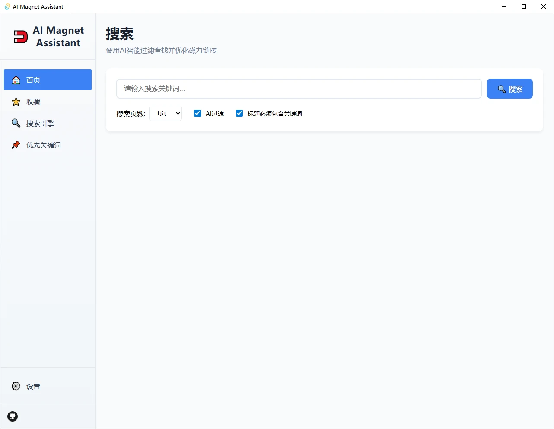Open the 搜索页数 page count dropdown

(166, 113)
